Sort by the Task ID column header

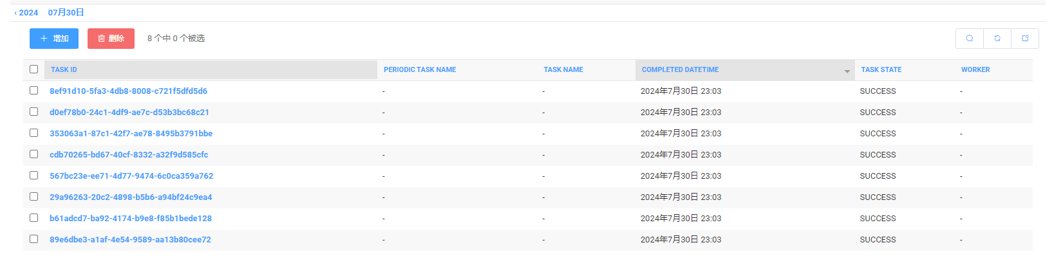pyautogui.click(x=64, y=69)
